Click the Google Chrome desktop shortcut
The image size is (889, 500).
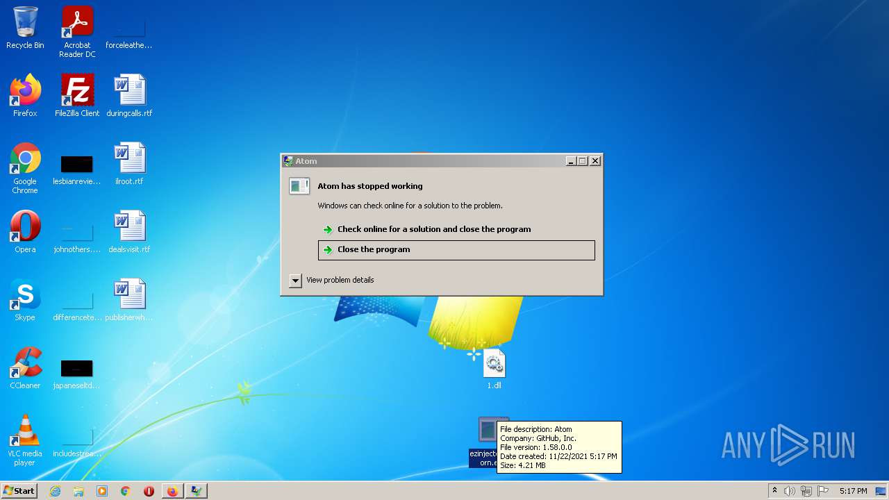[25, 168]
